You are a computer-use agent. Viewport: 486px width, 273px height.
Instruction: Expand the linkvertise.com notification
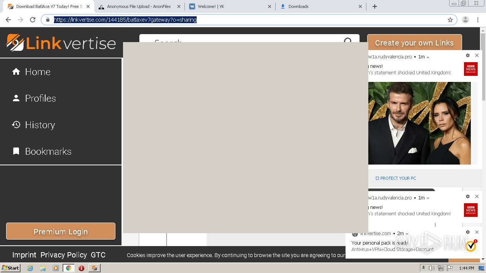click(407, 234)
